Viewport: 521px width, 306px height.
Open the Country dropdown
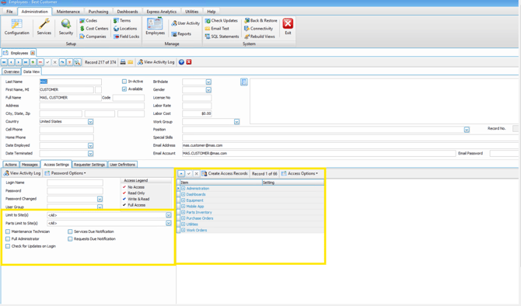coord(90,122)
